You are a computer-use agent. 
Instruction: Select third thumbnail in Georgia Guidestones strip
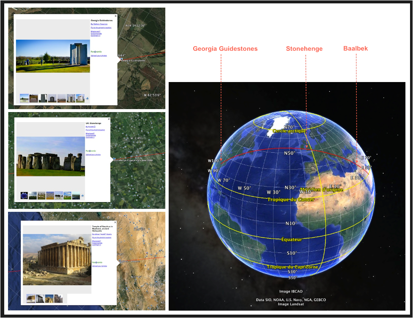click(43, 98)
